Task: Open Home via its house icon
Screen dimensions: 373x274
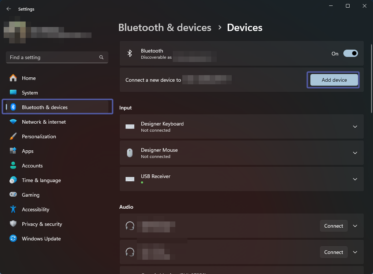Action: 13,78
